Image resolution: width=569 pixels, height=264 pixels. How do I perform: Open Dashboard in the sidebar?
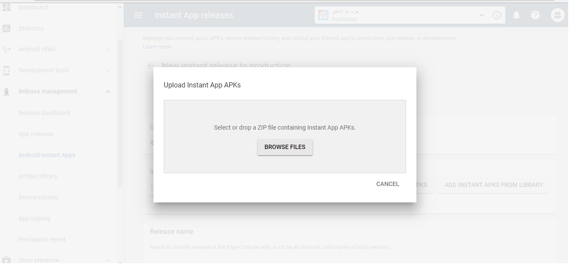pyautogui.click(x=33, y=7)
